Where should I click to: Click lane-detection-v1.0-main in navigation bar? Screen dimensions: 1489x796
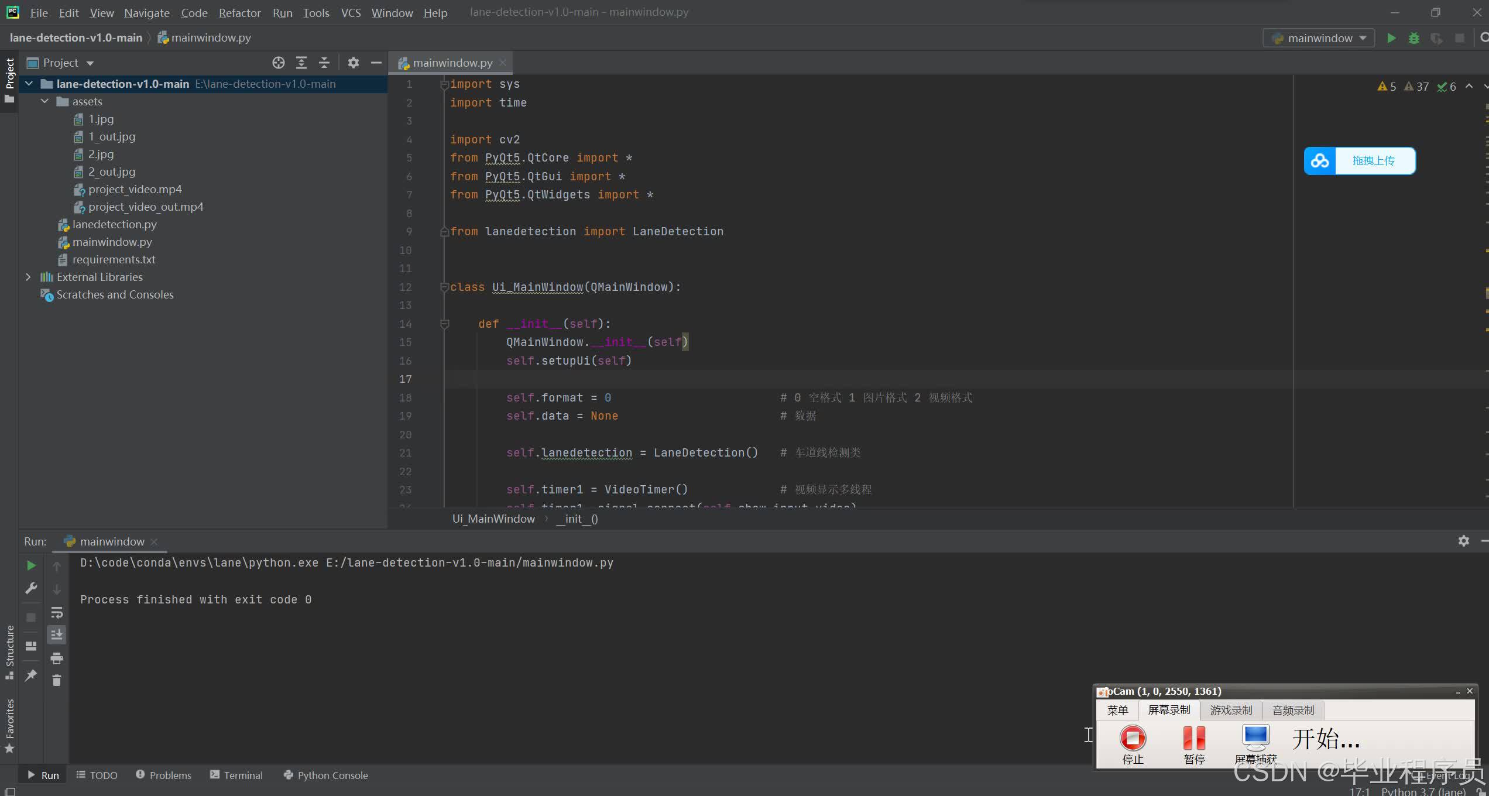click(x=76, y=37)
